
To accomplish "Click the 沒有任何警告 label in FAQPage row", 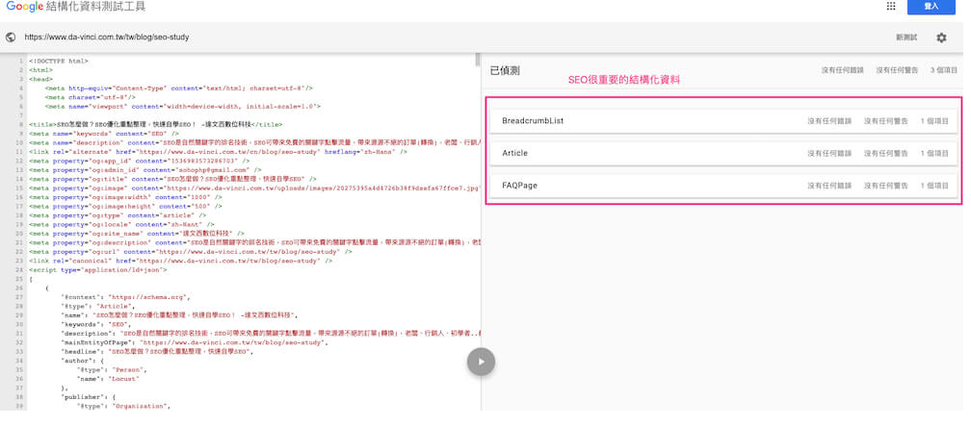I will click(890, 185).
